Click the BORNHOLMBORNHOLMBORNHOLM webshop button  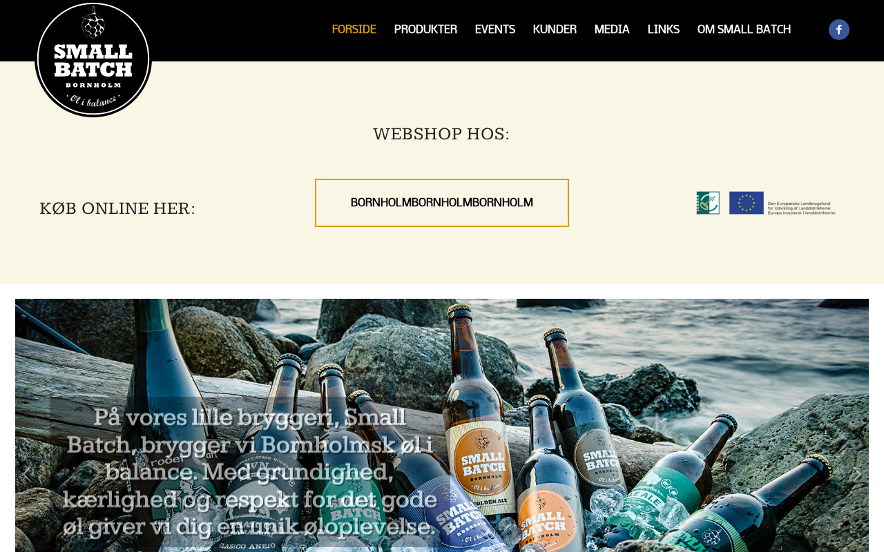click(442, 203)
